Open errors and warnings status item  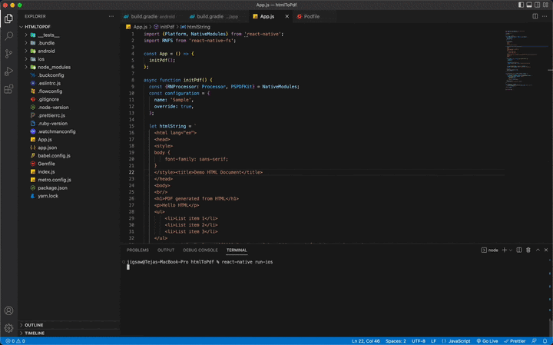[x=15, y=341]
